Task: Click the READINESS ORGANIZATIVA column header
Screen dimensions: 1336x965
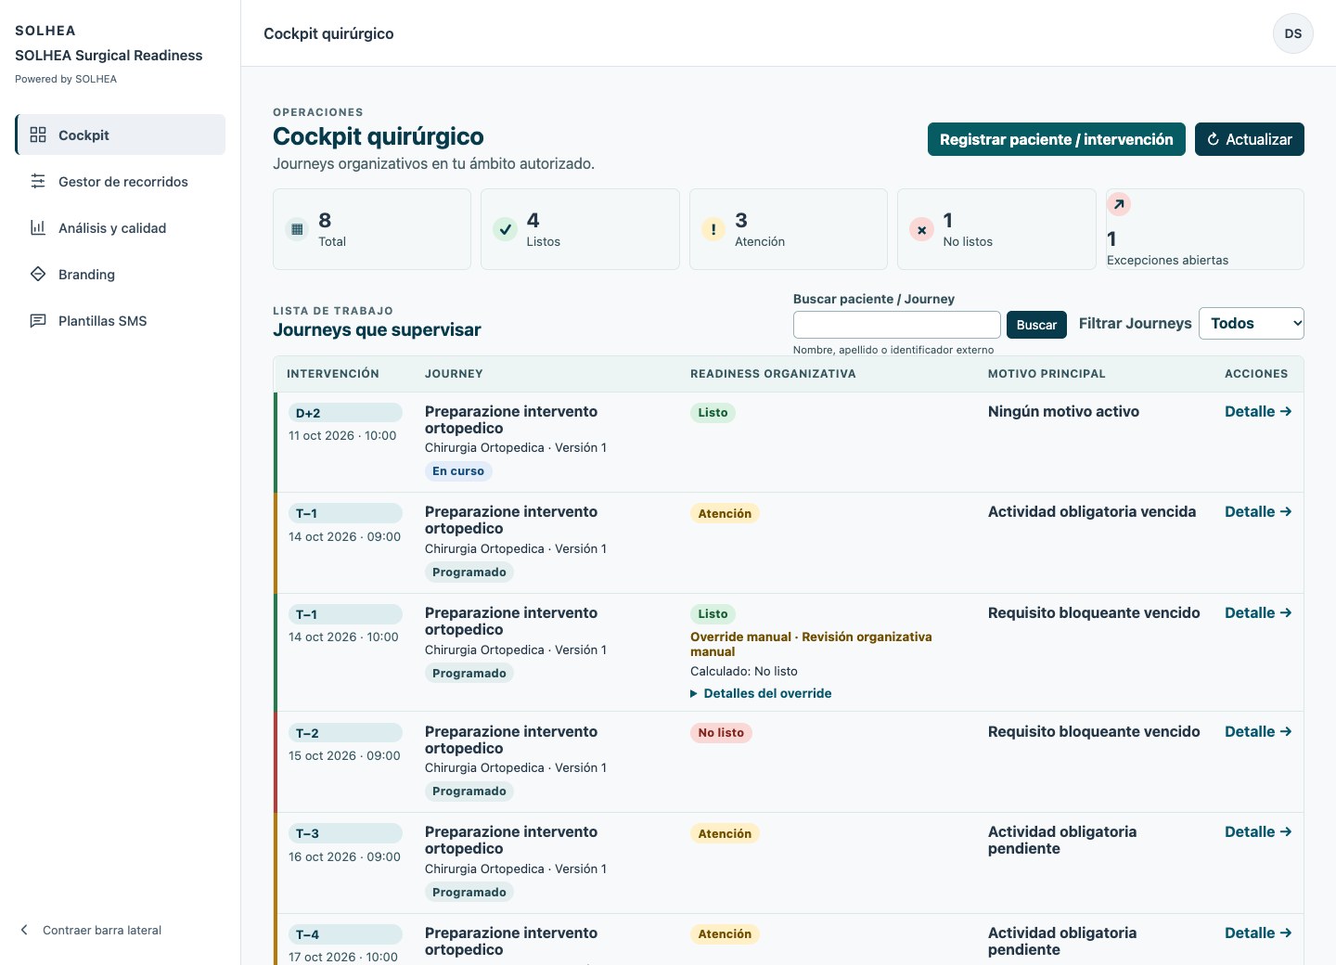Action: 773,374
